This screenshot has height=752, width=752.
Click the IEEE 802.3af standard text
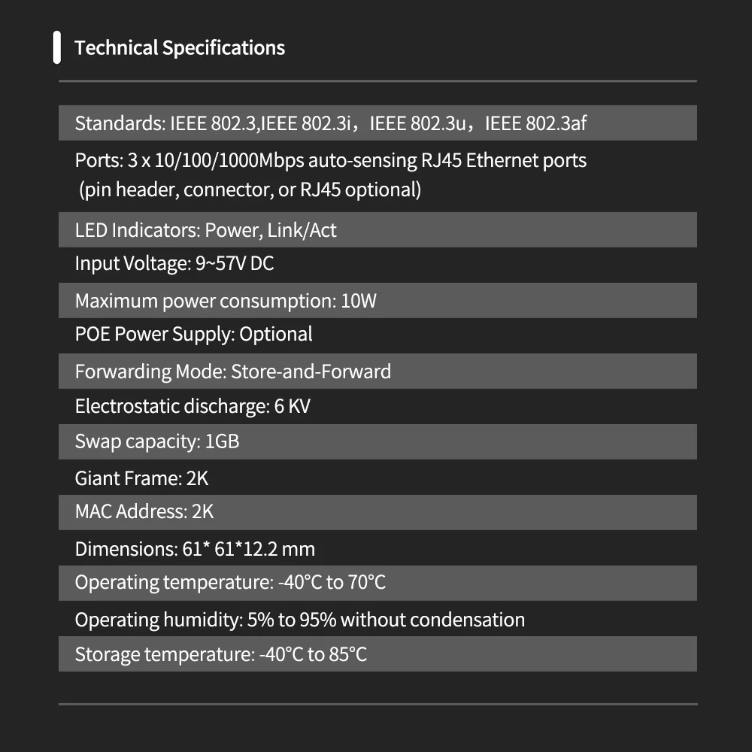535,123
